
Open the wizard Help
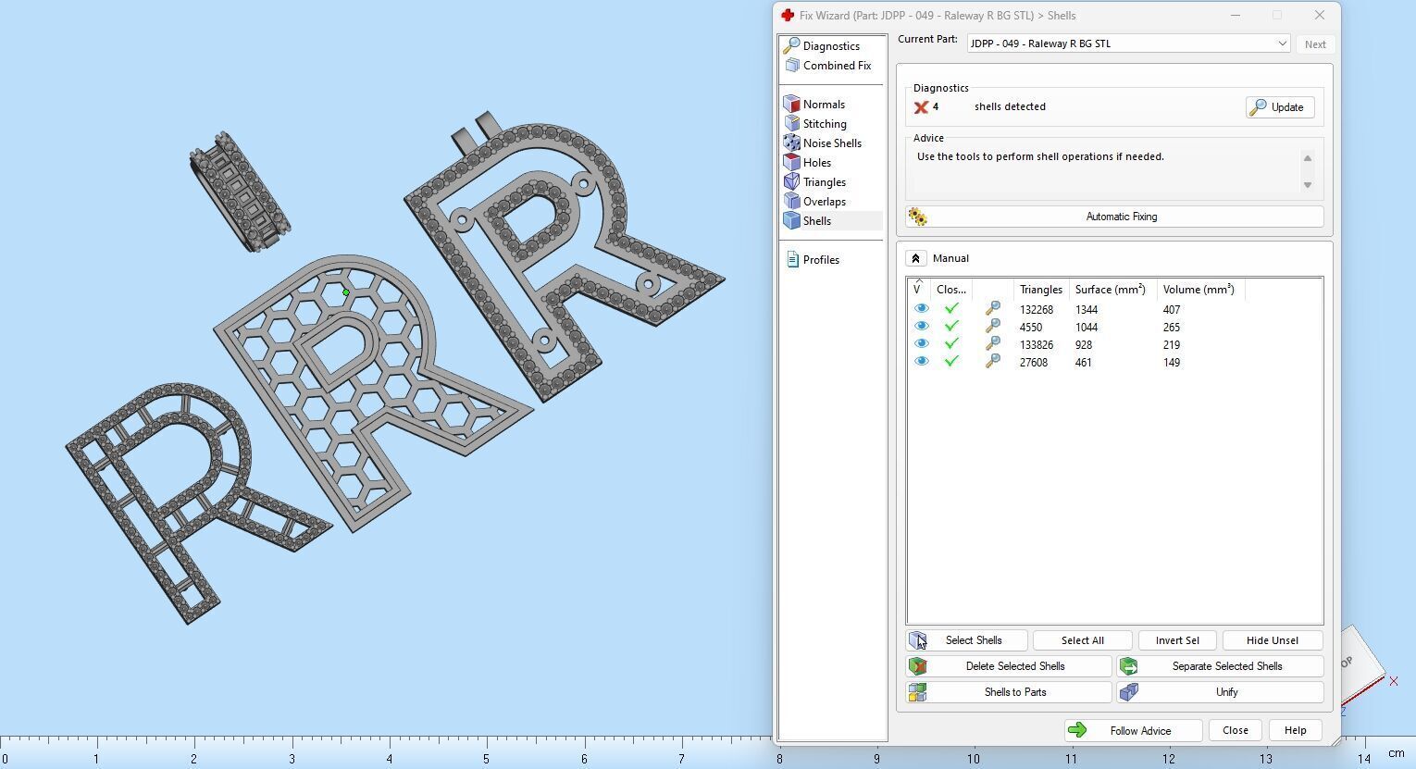click(x=1295, y=731)
